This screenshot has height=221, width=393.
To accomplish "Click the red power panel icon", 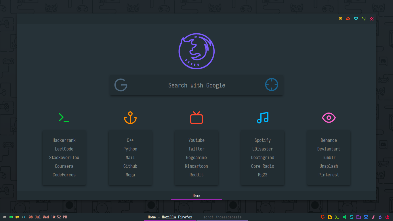I will coord(387,217).
